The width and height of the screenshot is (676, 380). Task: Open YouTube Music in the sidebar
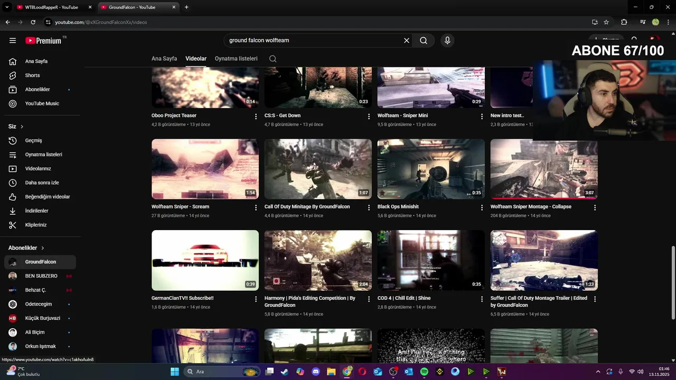pyautogui.click(x=40, y=103)
